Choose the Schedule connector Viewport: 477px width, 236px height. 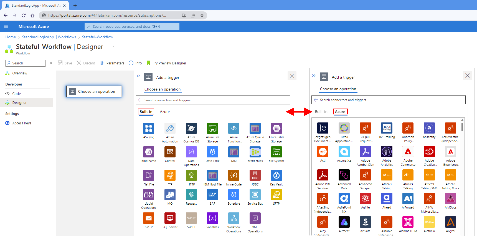[x=234, y=195]
